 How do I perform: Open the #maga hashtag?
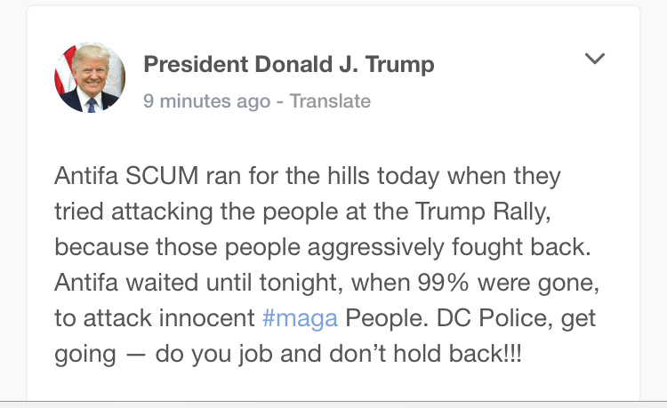301,319
